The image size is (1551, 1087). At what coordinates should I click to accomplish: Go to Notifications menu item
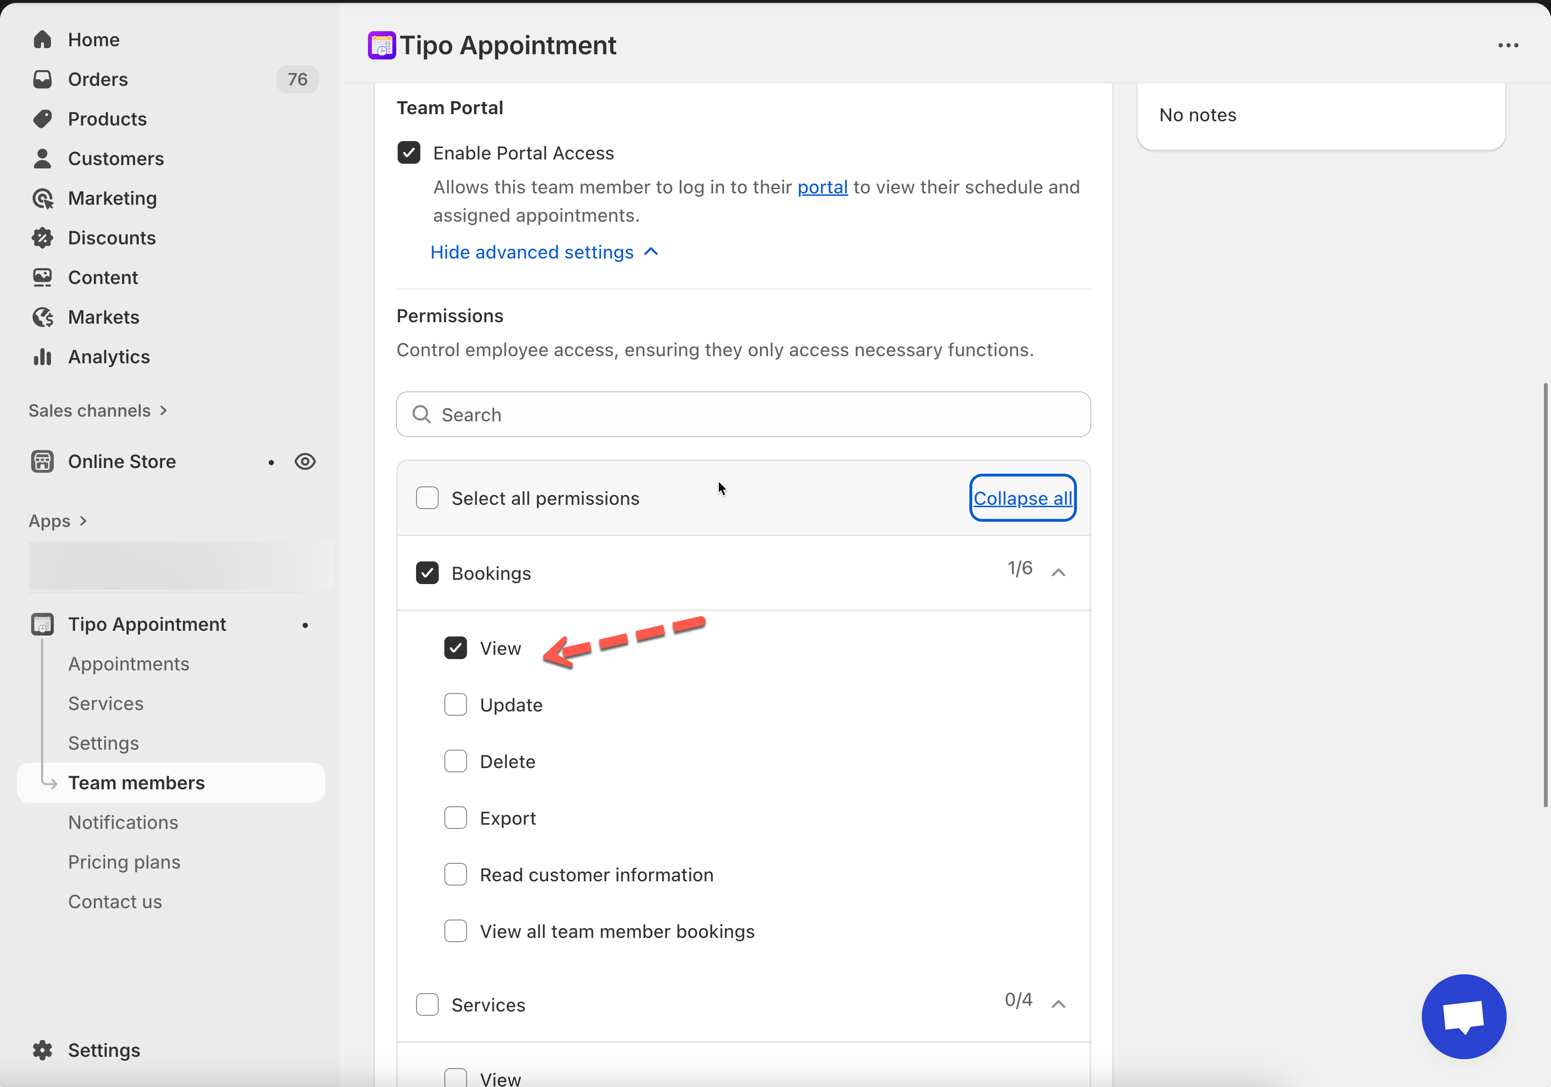tap(123, 822)
